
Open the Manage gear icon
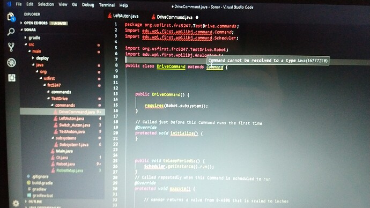pyautogui.click(x=16, y=203)
